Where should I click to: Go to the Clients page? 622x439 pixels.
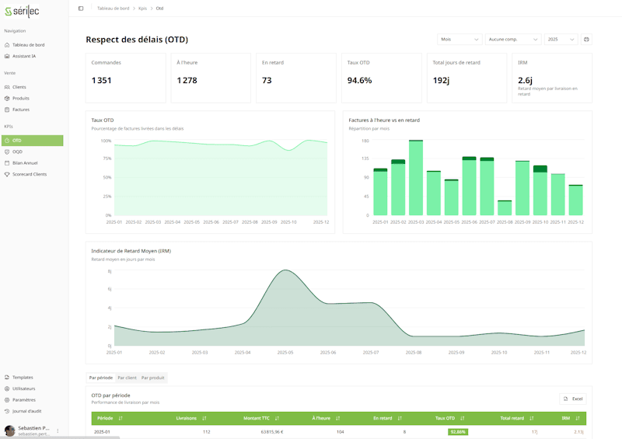click(x=19, y=87)
